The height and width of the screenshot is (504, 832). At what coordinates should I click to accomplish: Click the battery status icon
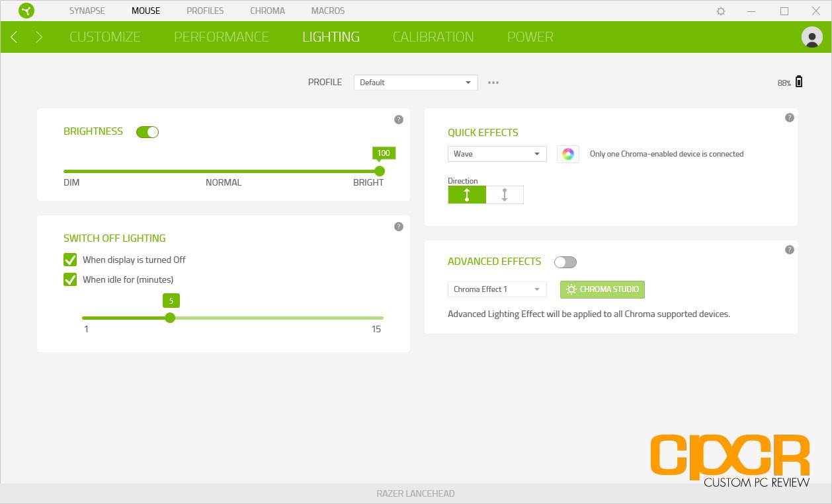(x=799, y=82)
